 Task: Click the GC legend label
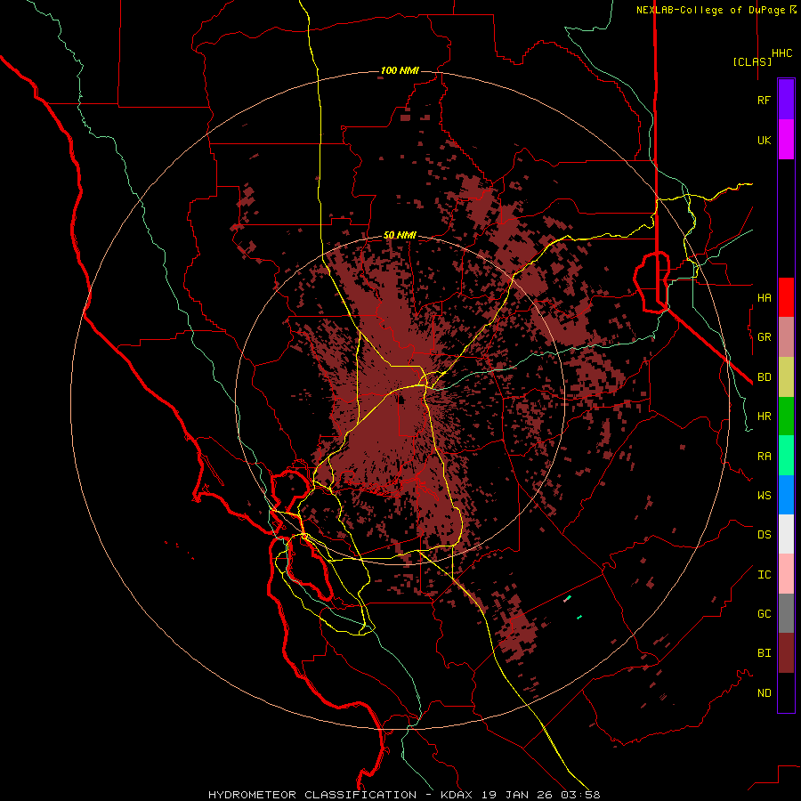click(764, 614)
